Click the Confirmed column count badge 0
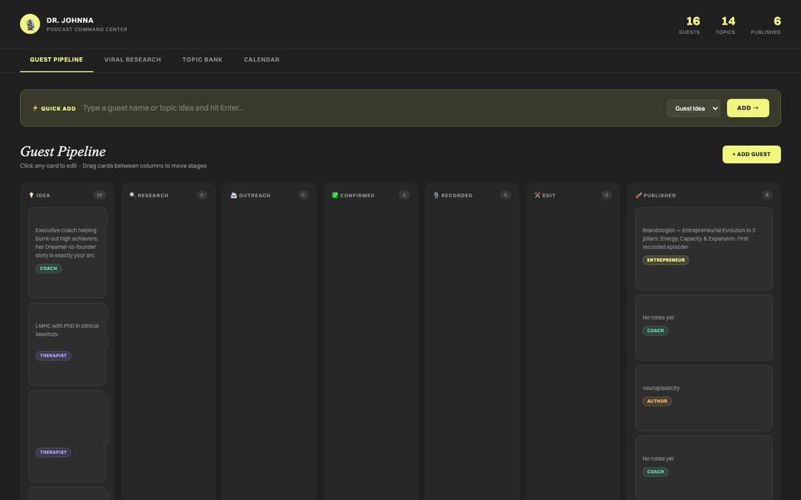Screen dimensions: 801x500 point(404,195)
